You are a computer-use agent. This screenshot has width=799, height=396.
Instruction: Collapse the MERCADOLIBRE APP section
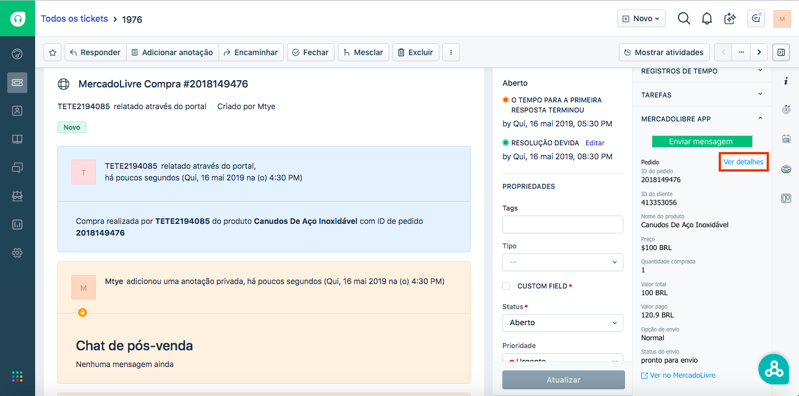tap(702, 119)
